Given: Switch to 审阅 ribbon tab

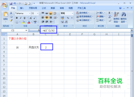Looking at the screenshot, I should pos(62,8).
